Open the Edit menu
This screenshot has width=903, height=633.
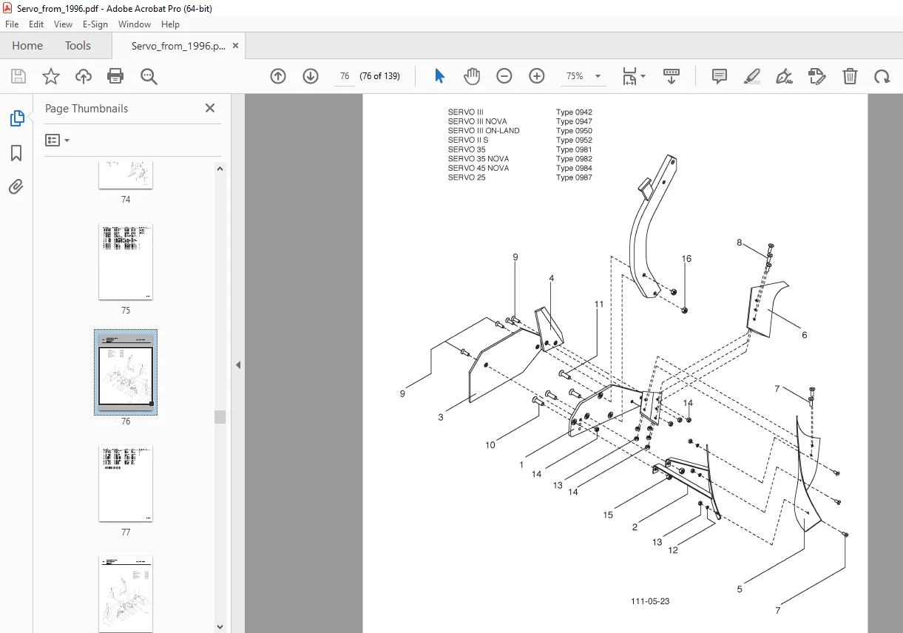pyautogui.click(x=36, y=24)
